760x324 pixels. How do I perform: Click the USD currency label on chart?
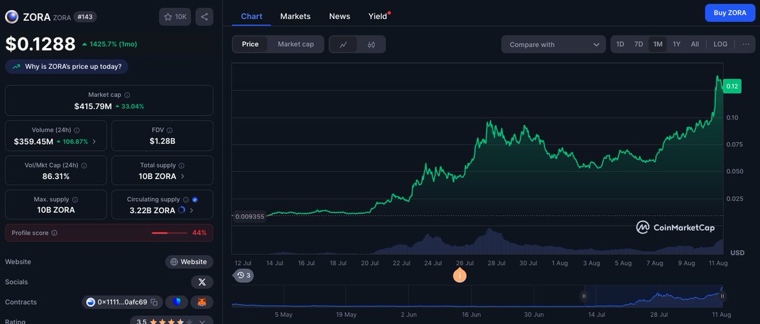(x=737, y=252)
